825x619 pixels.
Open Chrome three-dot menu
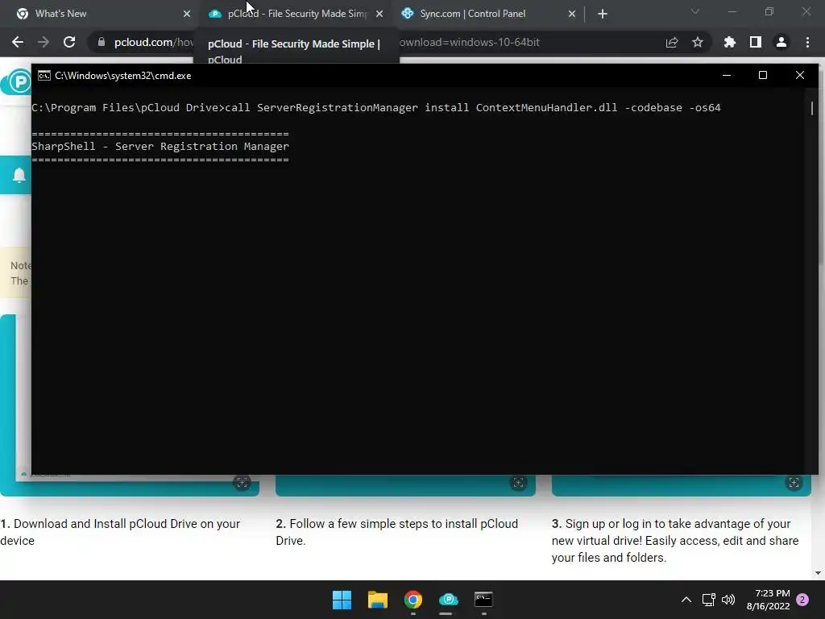807,42
